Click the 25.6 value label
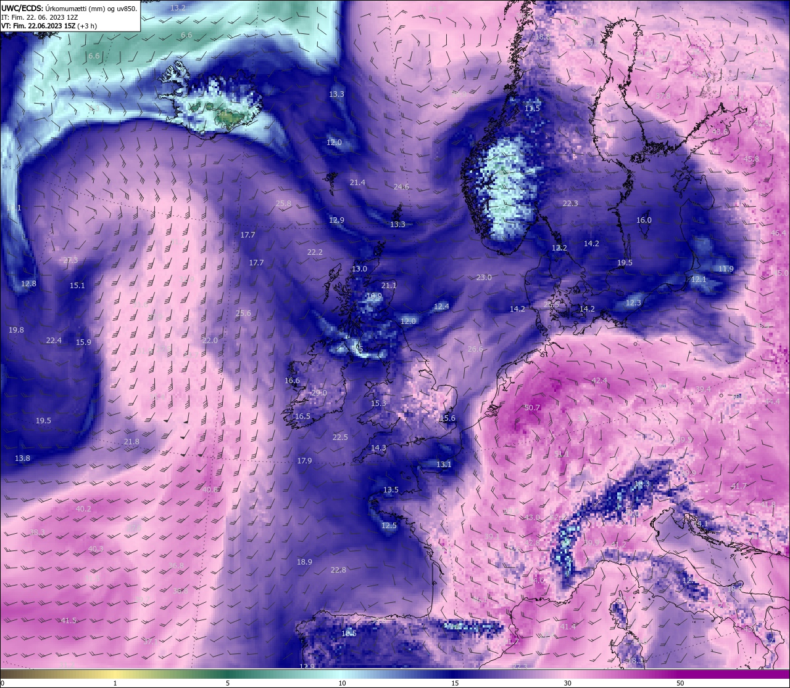Screen dimensions: 790x688 click(243, 313)
